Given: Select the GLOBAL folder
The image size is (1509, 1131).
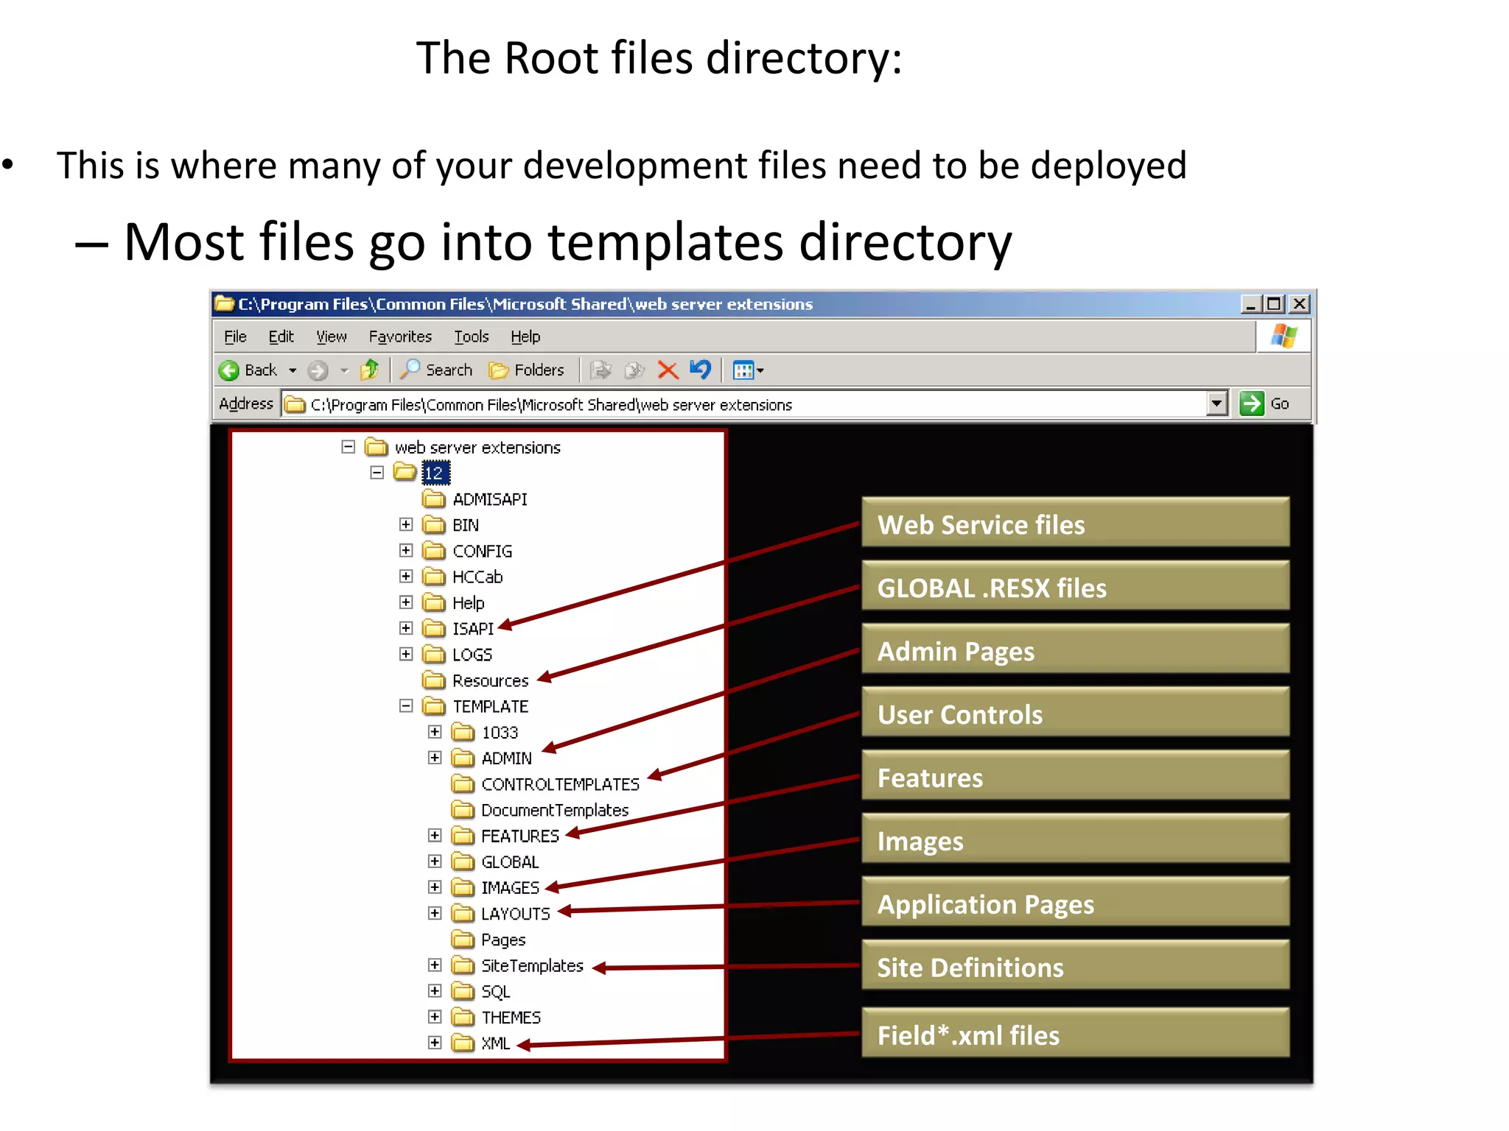Looking at the screenshot, I should click(510, 862).
